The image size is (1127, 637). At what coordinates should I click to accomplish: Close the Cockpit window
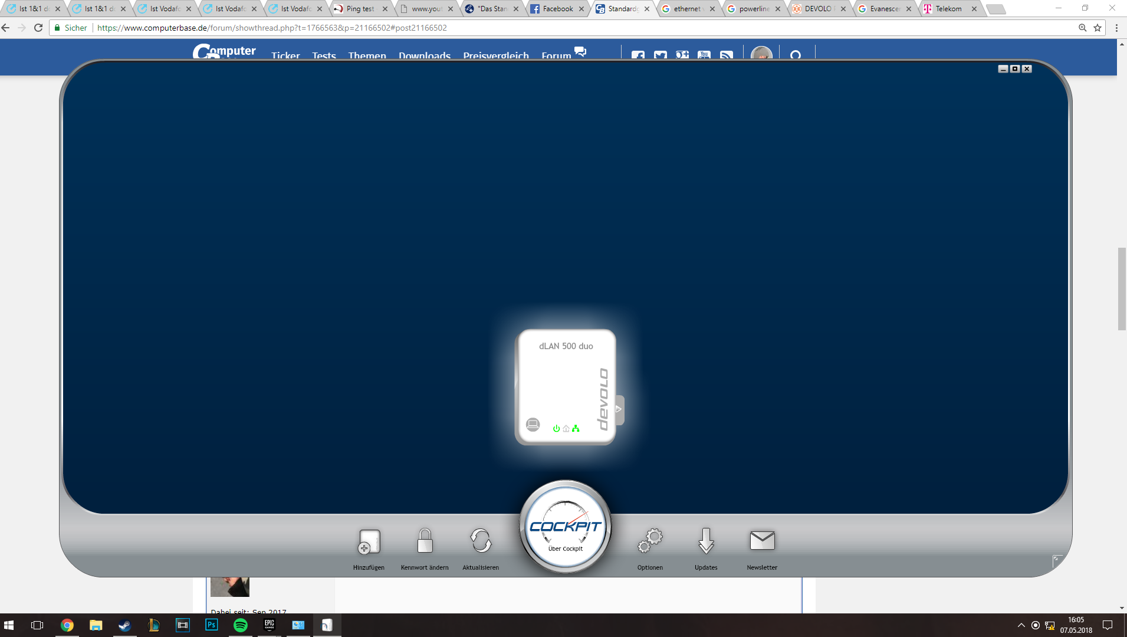coord(1027,69)
